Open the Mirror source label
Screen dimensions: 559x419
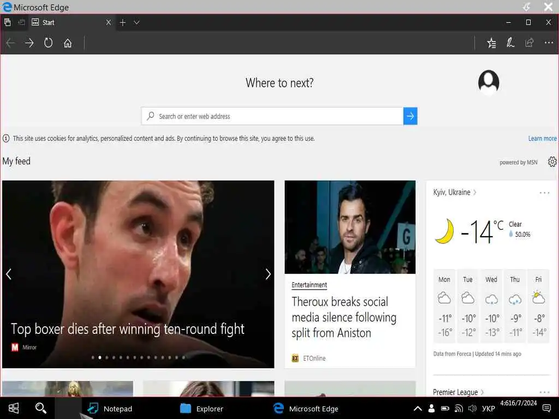pos(29,348)
